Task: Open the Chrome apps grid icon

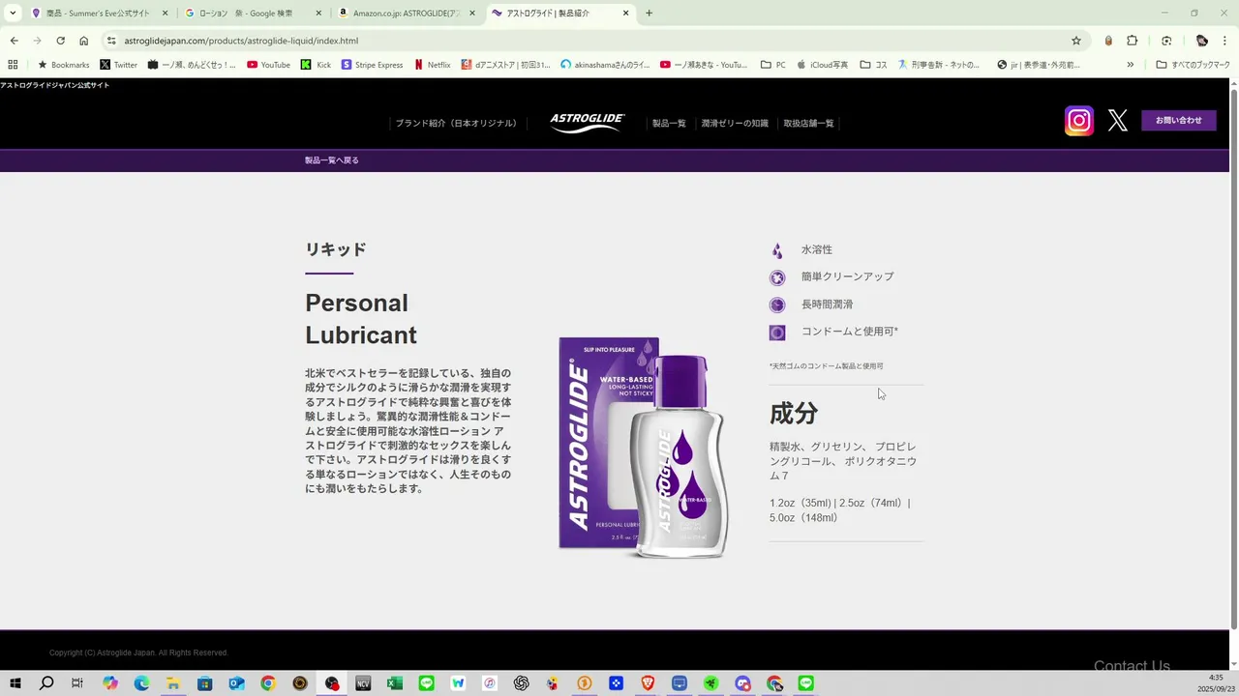Action: pos(13,65)
